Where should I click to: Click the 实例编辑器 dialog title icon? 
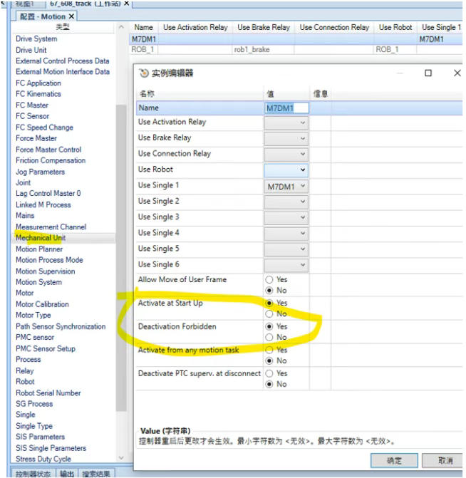(x=144, y=73)
